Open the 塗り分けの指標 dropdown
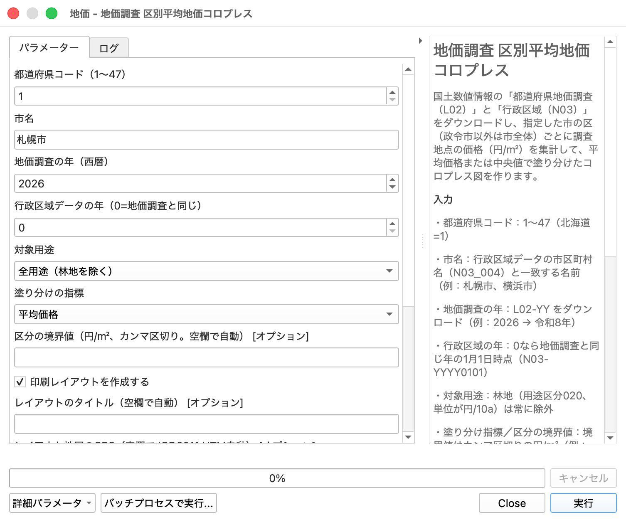This screenshot has width=626, height=522. [206, 314]
